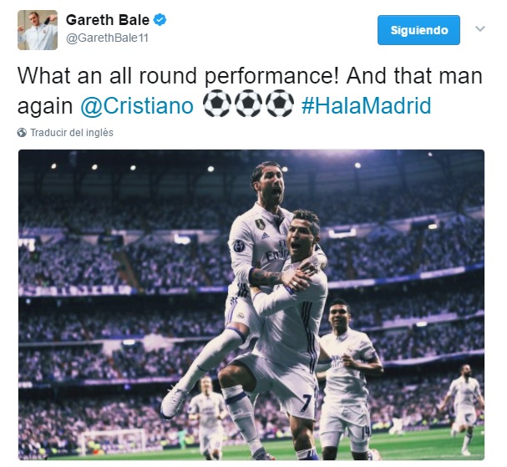Open the @GarethBale11 handle
This screenshot has height=467, width=507.
(x=107, y=38)
